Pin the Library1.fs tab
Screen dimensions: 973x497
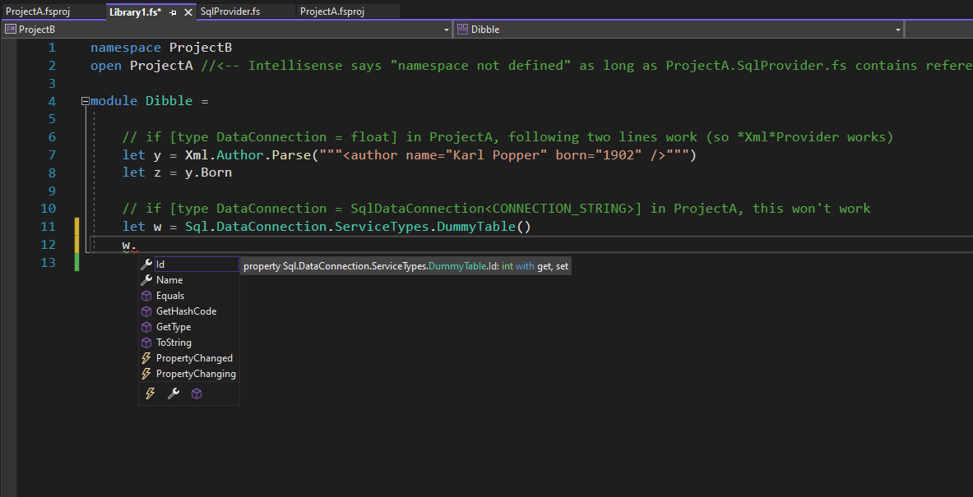point(173,12)
